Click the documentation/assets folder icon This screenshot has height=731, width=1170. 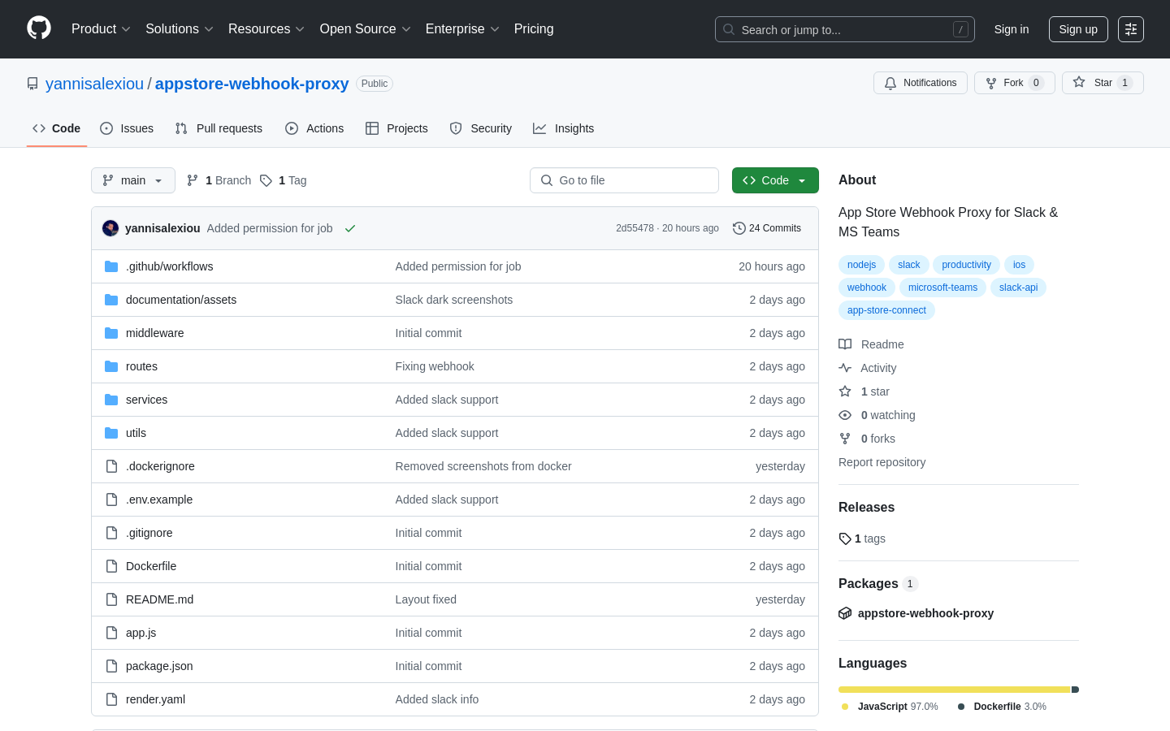coord(111,300)
